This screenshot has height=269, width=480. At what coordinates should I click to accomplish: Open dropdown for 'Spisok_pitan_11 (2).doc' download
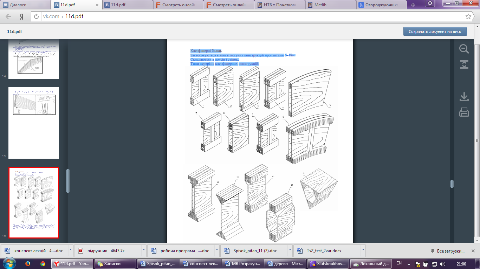tap(290, 250)
